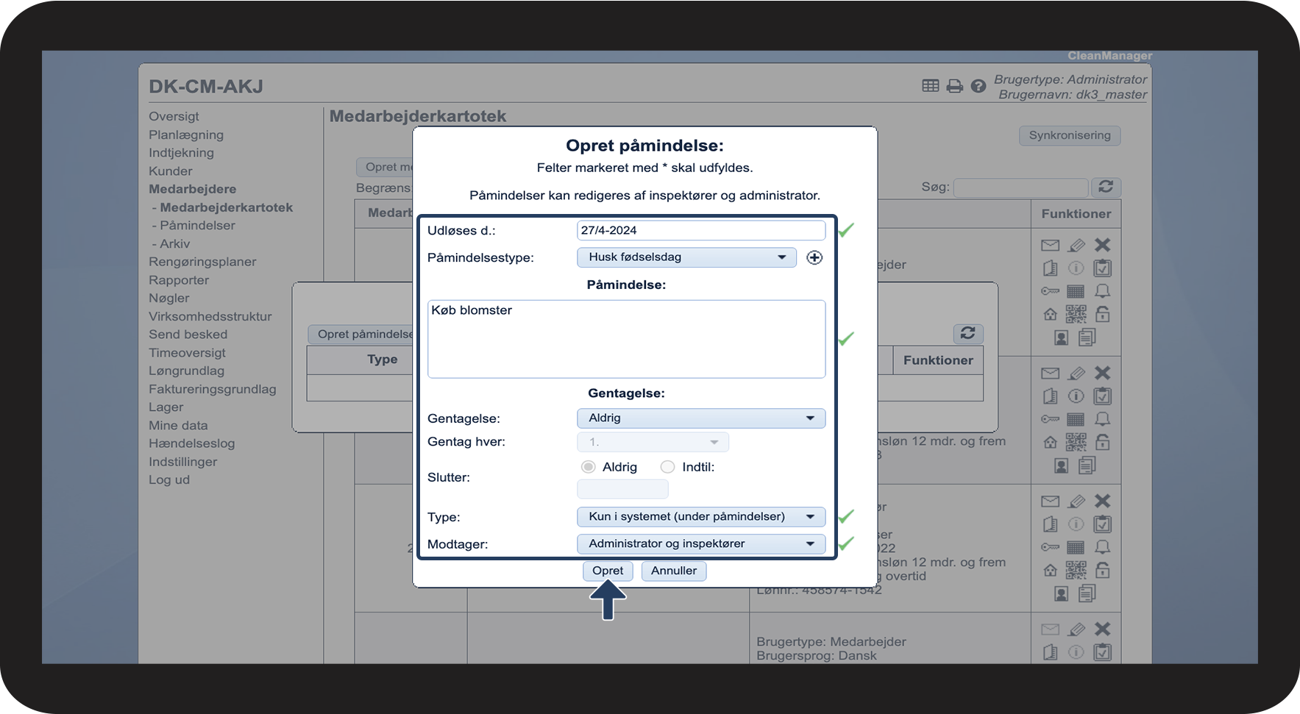Expand the Gentagelse dropdown set to Aldrig

coord(700,418)
